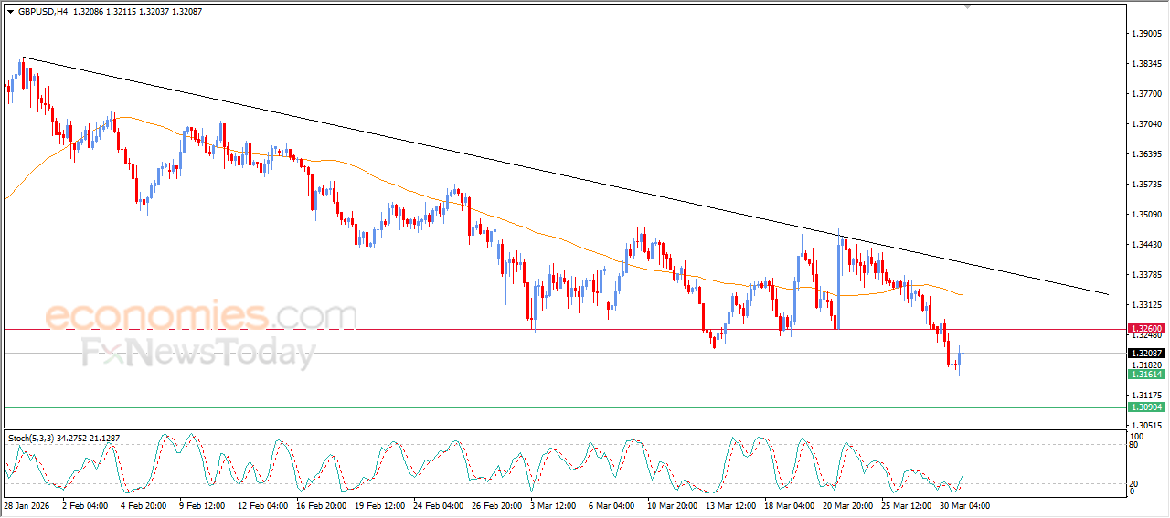Select the GBPUSD,H4 chart title text
Screen dimensions: 1170x518
(42, 12)
